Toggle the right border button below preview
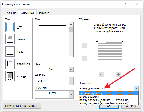Screen dimensions: 144x112 [x=118, y=74]
